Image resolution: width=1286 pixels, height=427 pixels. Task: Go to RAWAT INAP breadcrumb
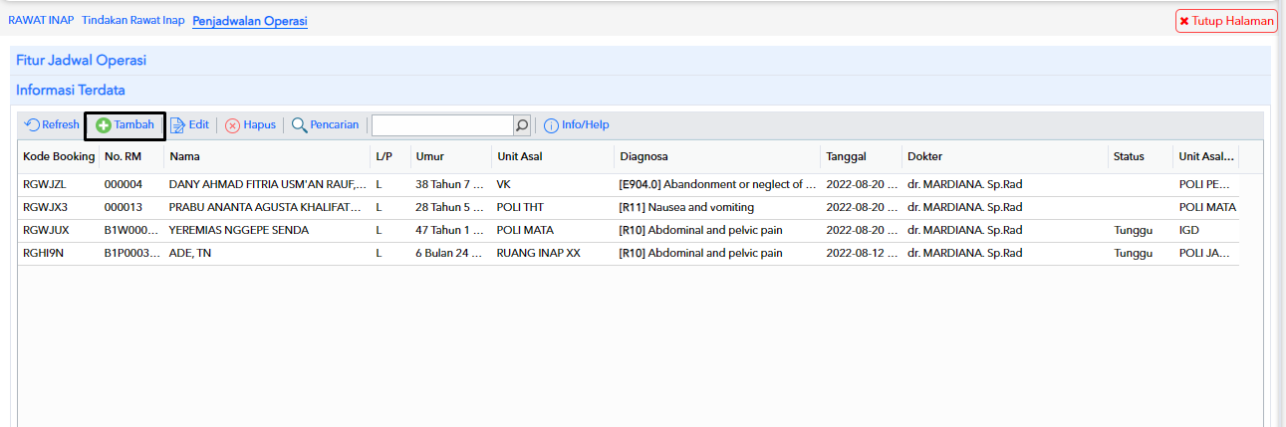[x=41, y=20]
